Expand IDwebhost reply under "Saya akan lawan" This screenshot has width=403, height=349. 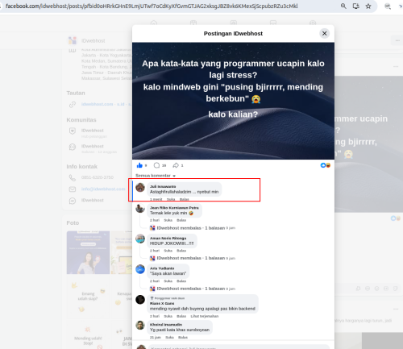191,289
